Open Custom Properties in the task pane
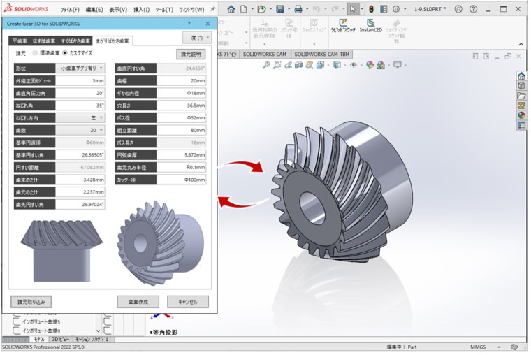The image size is (531, 355). pos(521,126)
